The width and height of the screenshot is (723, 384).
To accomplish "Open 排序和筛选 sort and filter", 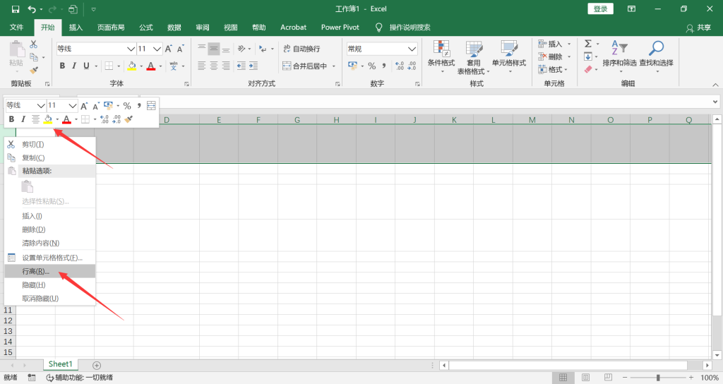I will click(619, 56).
